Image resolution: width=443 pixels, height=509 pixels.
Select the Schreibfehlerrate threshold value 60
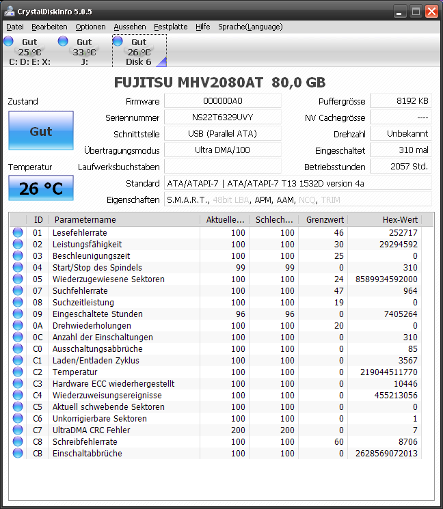pos(339,442)
